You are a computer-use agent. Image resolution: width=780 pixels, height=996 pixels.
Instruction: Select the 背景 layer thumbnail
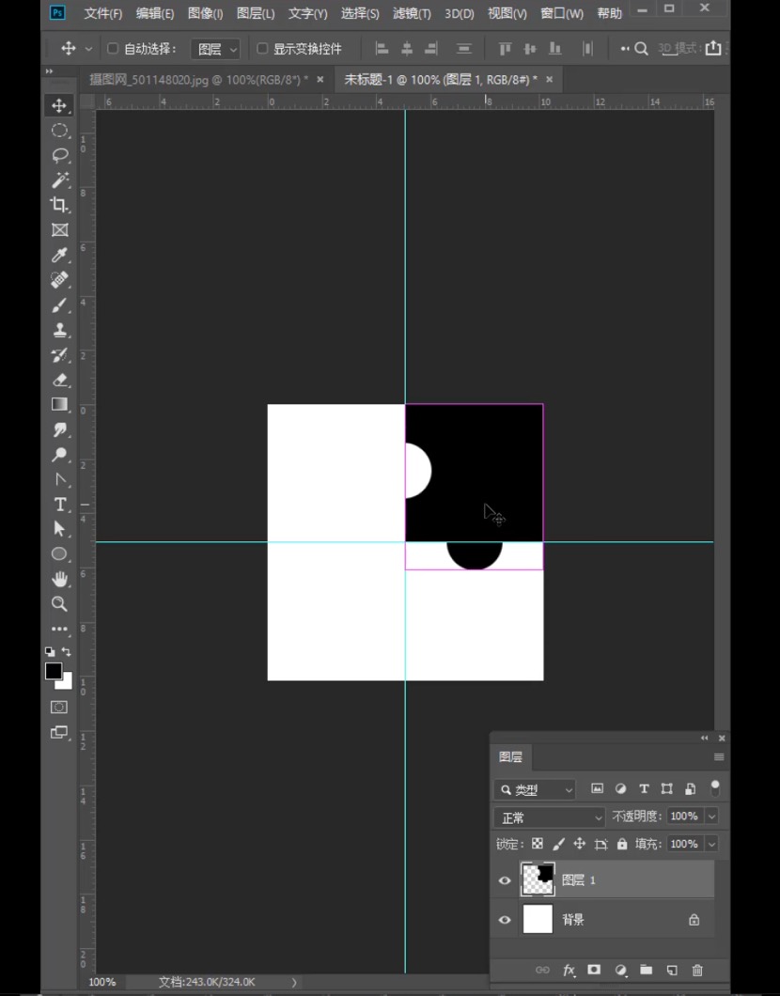pyautogui.click(x=538, y=919)
